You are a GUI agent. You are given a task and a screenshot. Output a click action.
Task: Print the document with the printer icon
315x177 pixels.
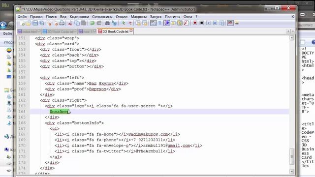(x=62, y=23)
